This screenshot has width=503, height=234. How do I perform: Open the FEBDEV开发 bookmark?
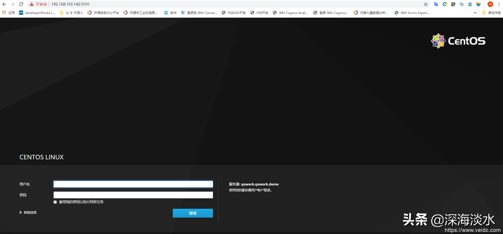pyautogui.click(x=234, y=13)
